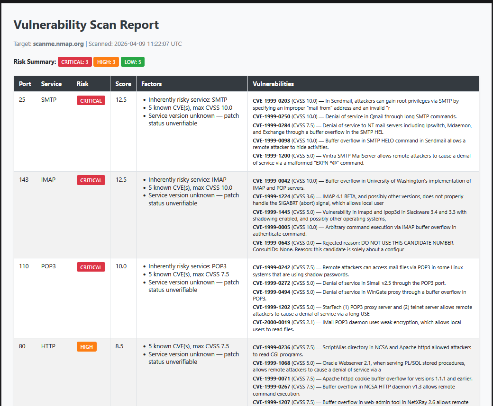Click 'Inherently risky service: POP3' factor

[x=187, y=266]
